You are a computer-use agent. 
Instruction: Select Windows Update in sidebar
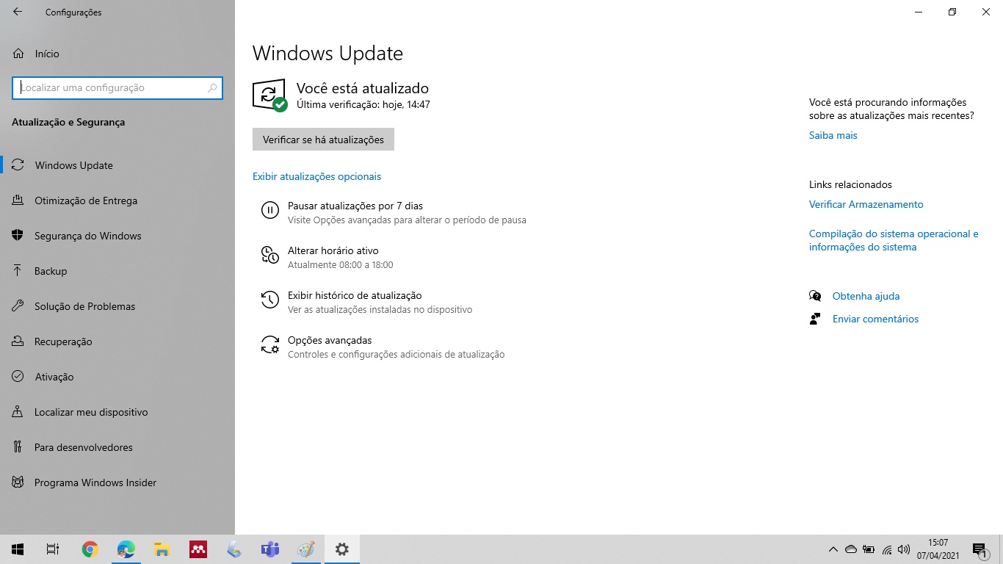(117, 165)
